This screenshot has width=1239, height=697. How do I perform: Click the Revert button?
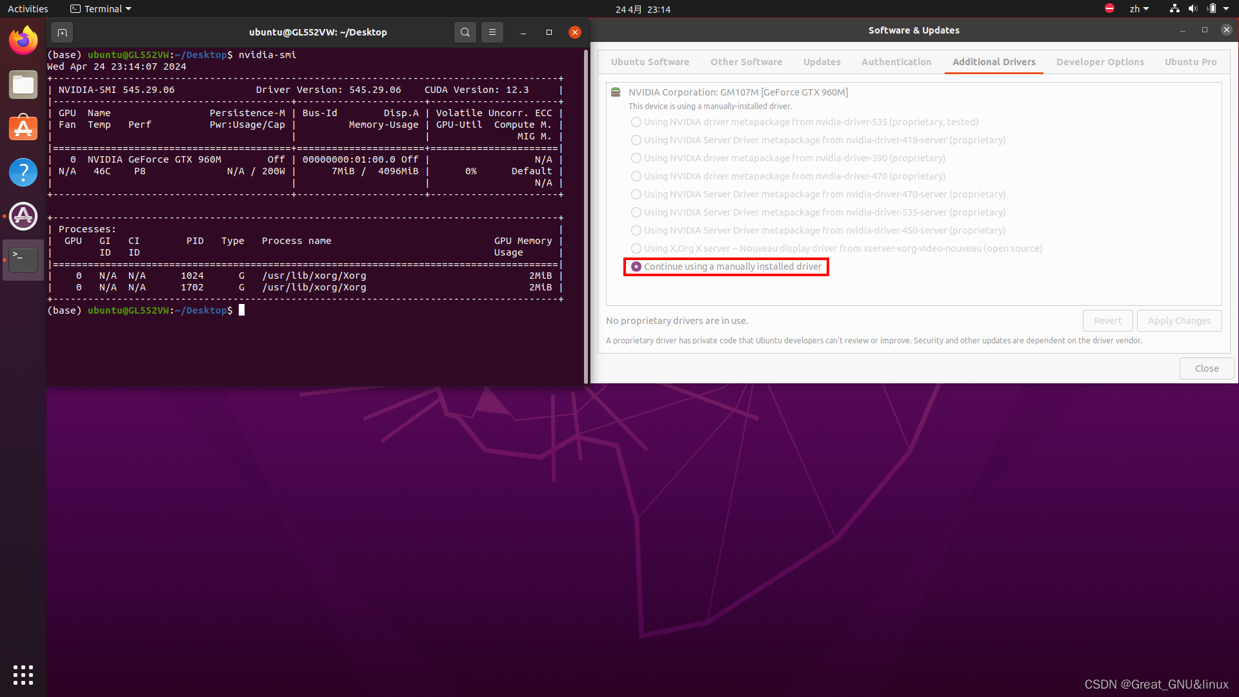[x=1107, y=320]
